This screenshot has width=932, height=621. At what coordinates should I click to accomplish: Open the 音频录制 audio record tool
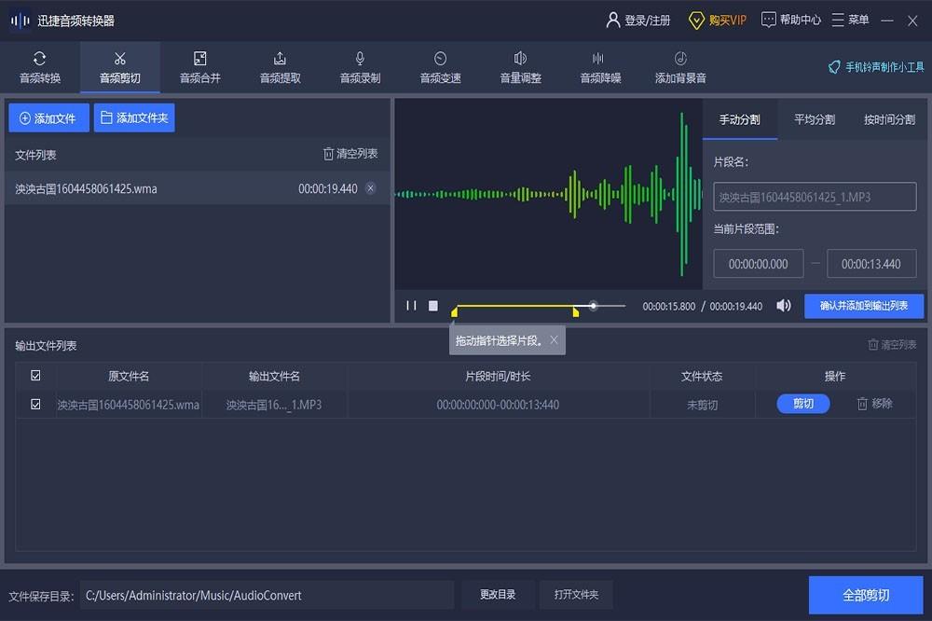point(360,67)
